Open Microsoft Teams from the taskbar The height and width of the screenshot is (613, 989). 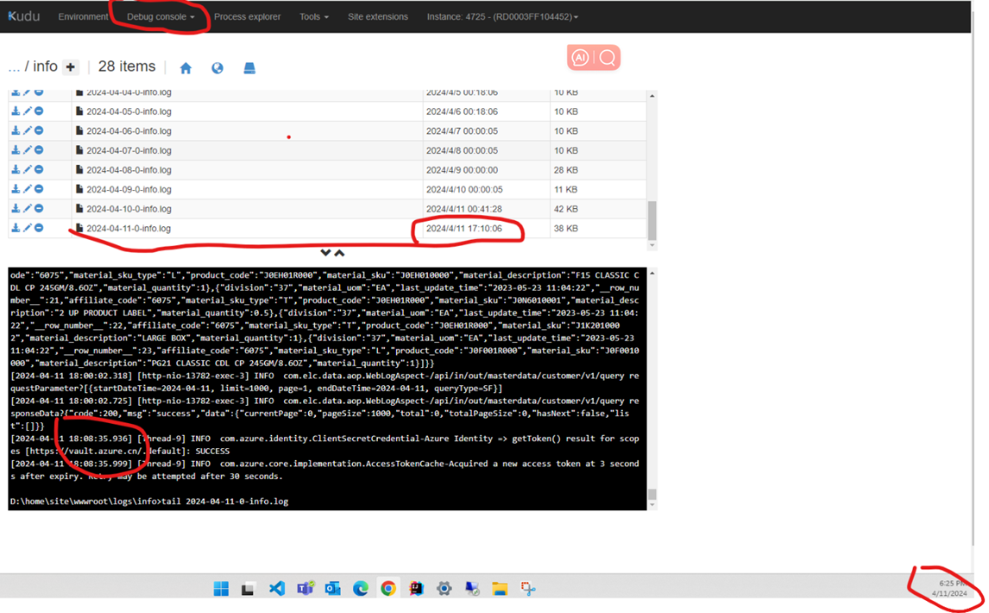(305, 588)
